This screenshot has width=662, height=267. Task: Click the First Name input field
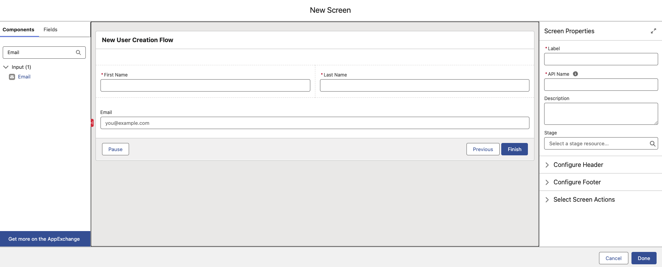(205, 85)
